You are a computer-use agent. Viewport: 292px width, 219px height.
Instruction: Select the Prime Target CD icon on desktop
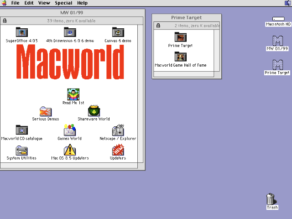[278, 65]
